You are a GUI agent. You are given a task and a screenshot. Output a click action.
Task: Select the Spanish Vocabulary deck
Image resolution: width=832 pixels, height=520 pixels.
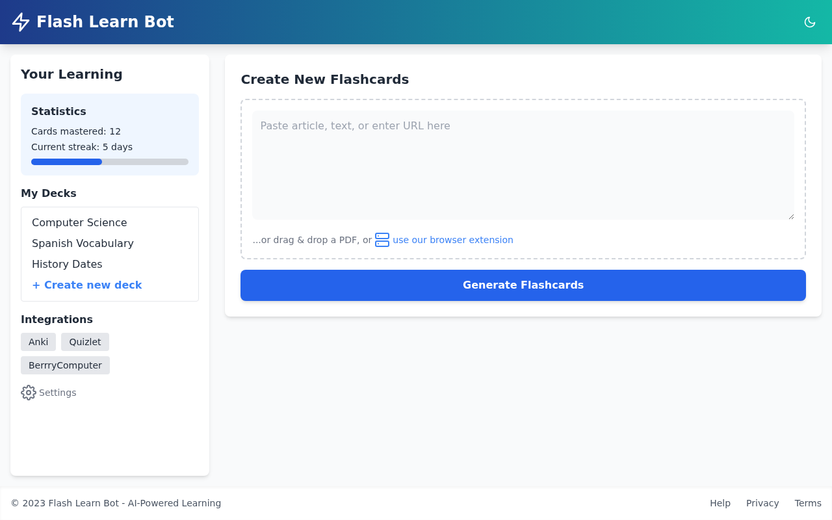83,243
